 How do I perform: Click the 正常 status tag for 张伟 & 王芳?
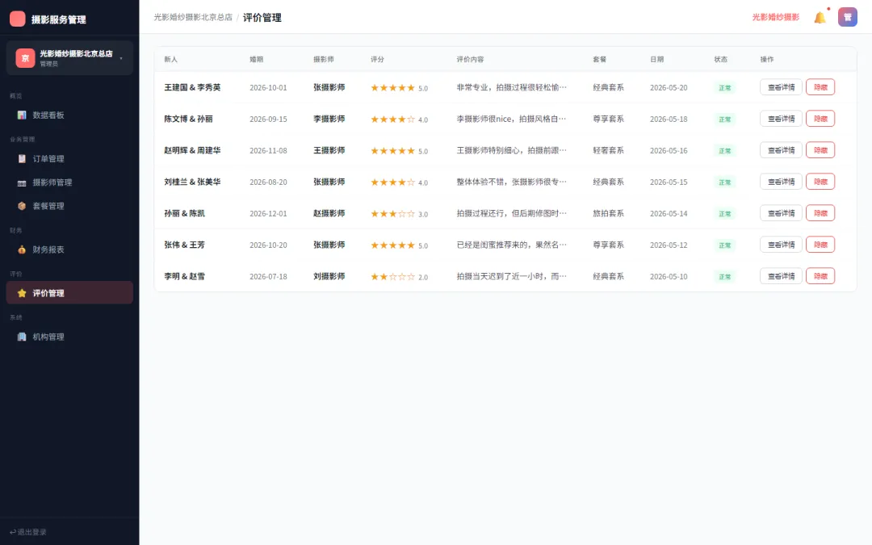coord(724,245)
